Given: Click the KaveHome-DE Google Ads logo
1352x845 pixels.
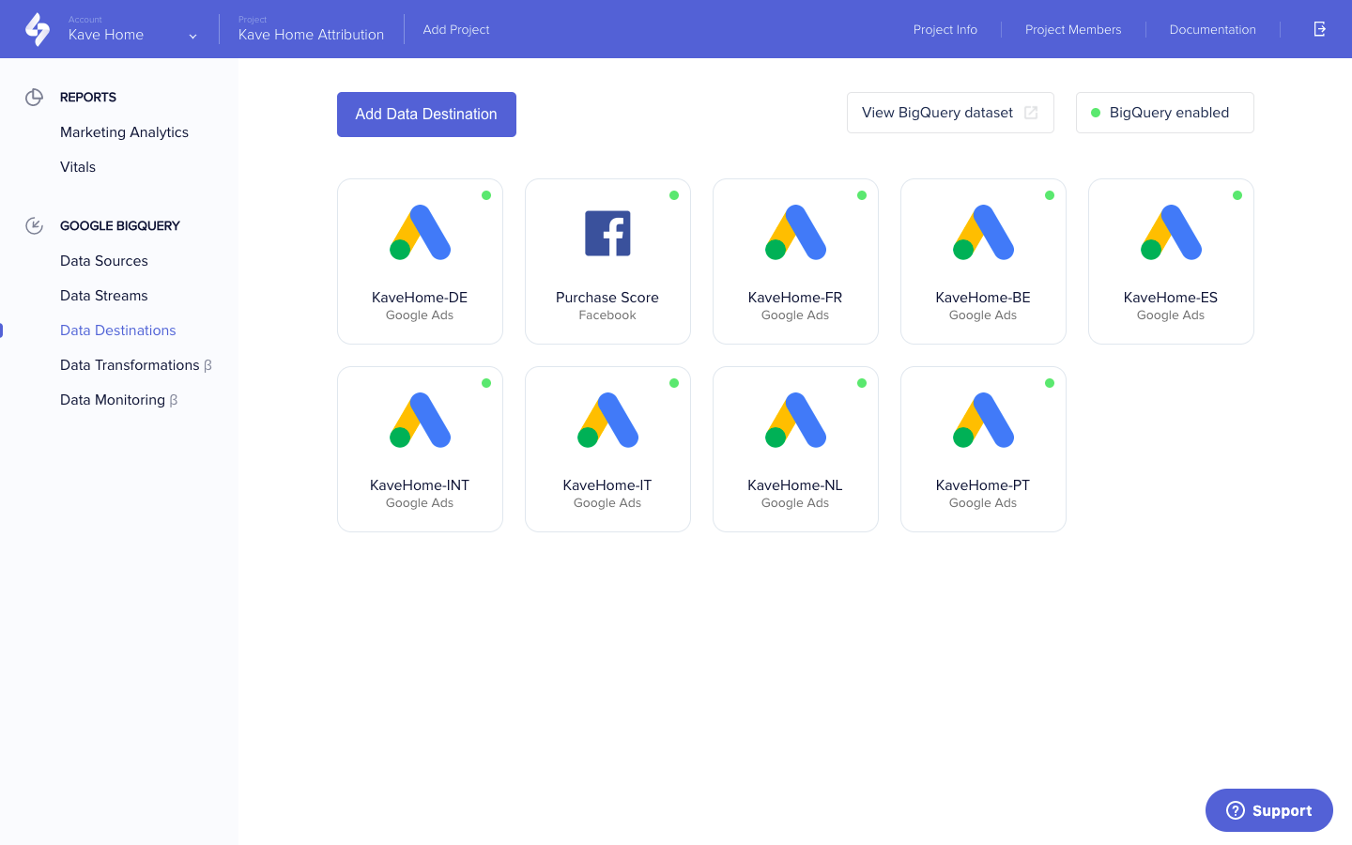Looking at the screenshot, I should pyautogui.click(x=420, y=232).
